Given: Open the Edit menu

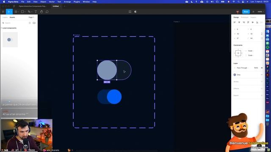Looking at the screenshot, I should click(29, 2).
